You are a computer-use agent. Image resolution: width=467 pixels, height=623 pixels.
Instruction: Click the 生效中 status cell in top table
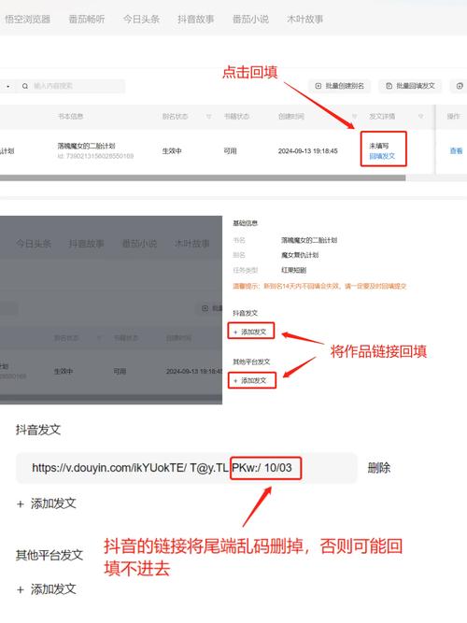[x=172, y=151]
